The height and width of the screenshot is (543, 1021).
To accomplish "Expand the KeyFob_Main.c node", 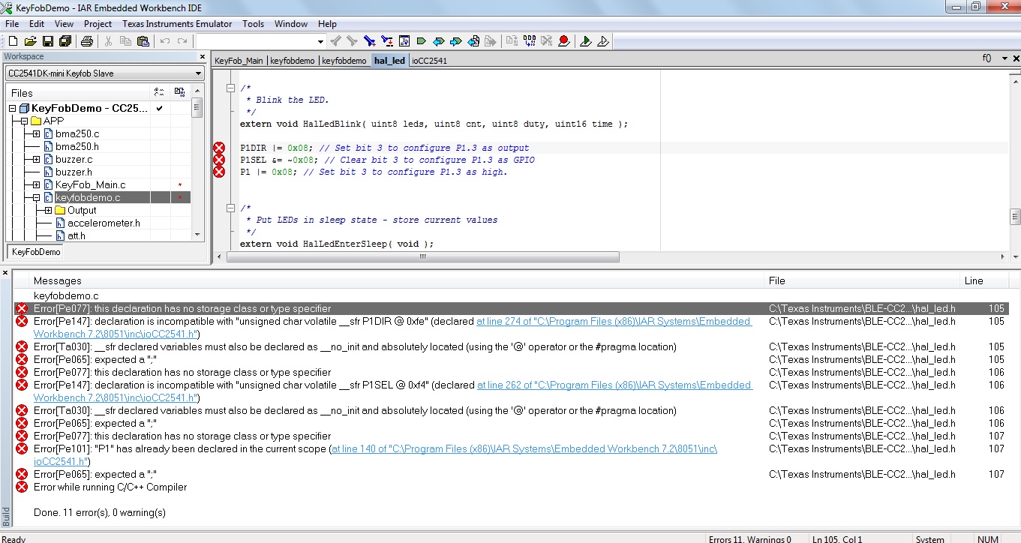I will [x=36, y=184].
